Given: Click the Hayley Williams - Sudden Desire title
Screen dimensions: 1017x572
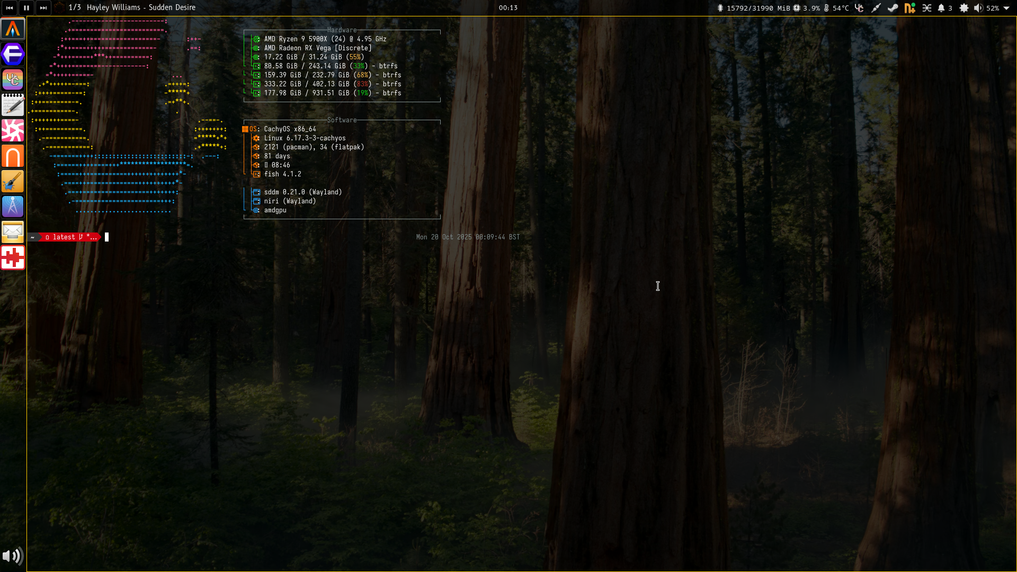Looking at the screenshot, I should 141,8.
